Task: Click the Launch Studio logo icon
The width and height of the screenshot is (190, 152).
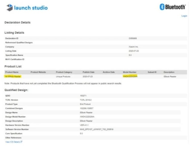Action: tap(9, 8)
